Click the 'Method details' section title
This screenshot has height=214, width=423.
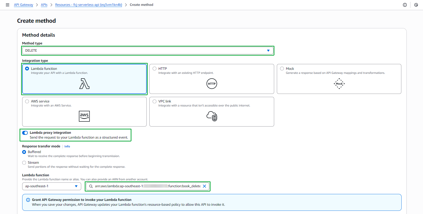coord(38,35)
